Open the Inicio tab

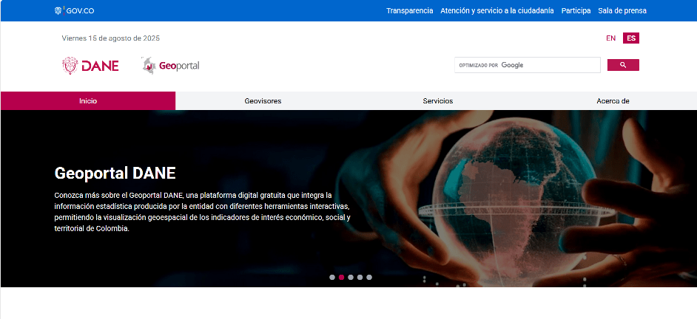click(x=88, y=101)
